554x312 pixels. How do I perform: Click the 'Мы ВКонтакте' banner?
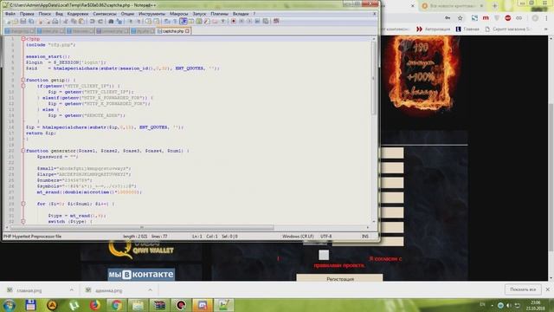tap(141, 274)
